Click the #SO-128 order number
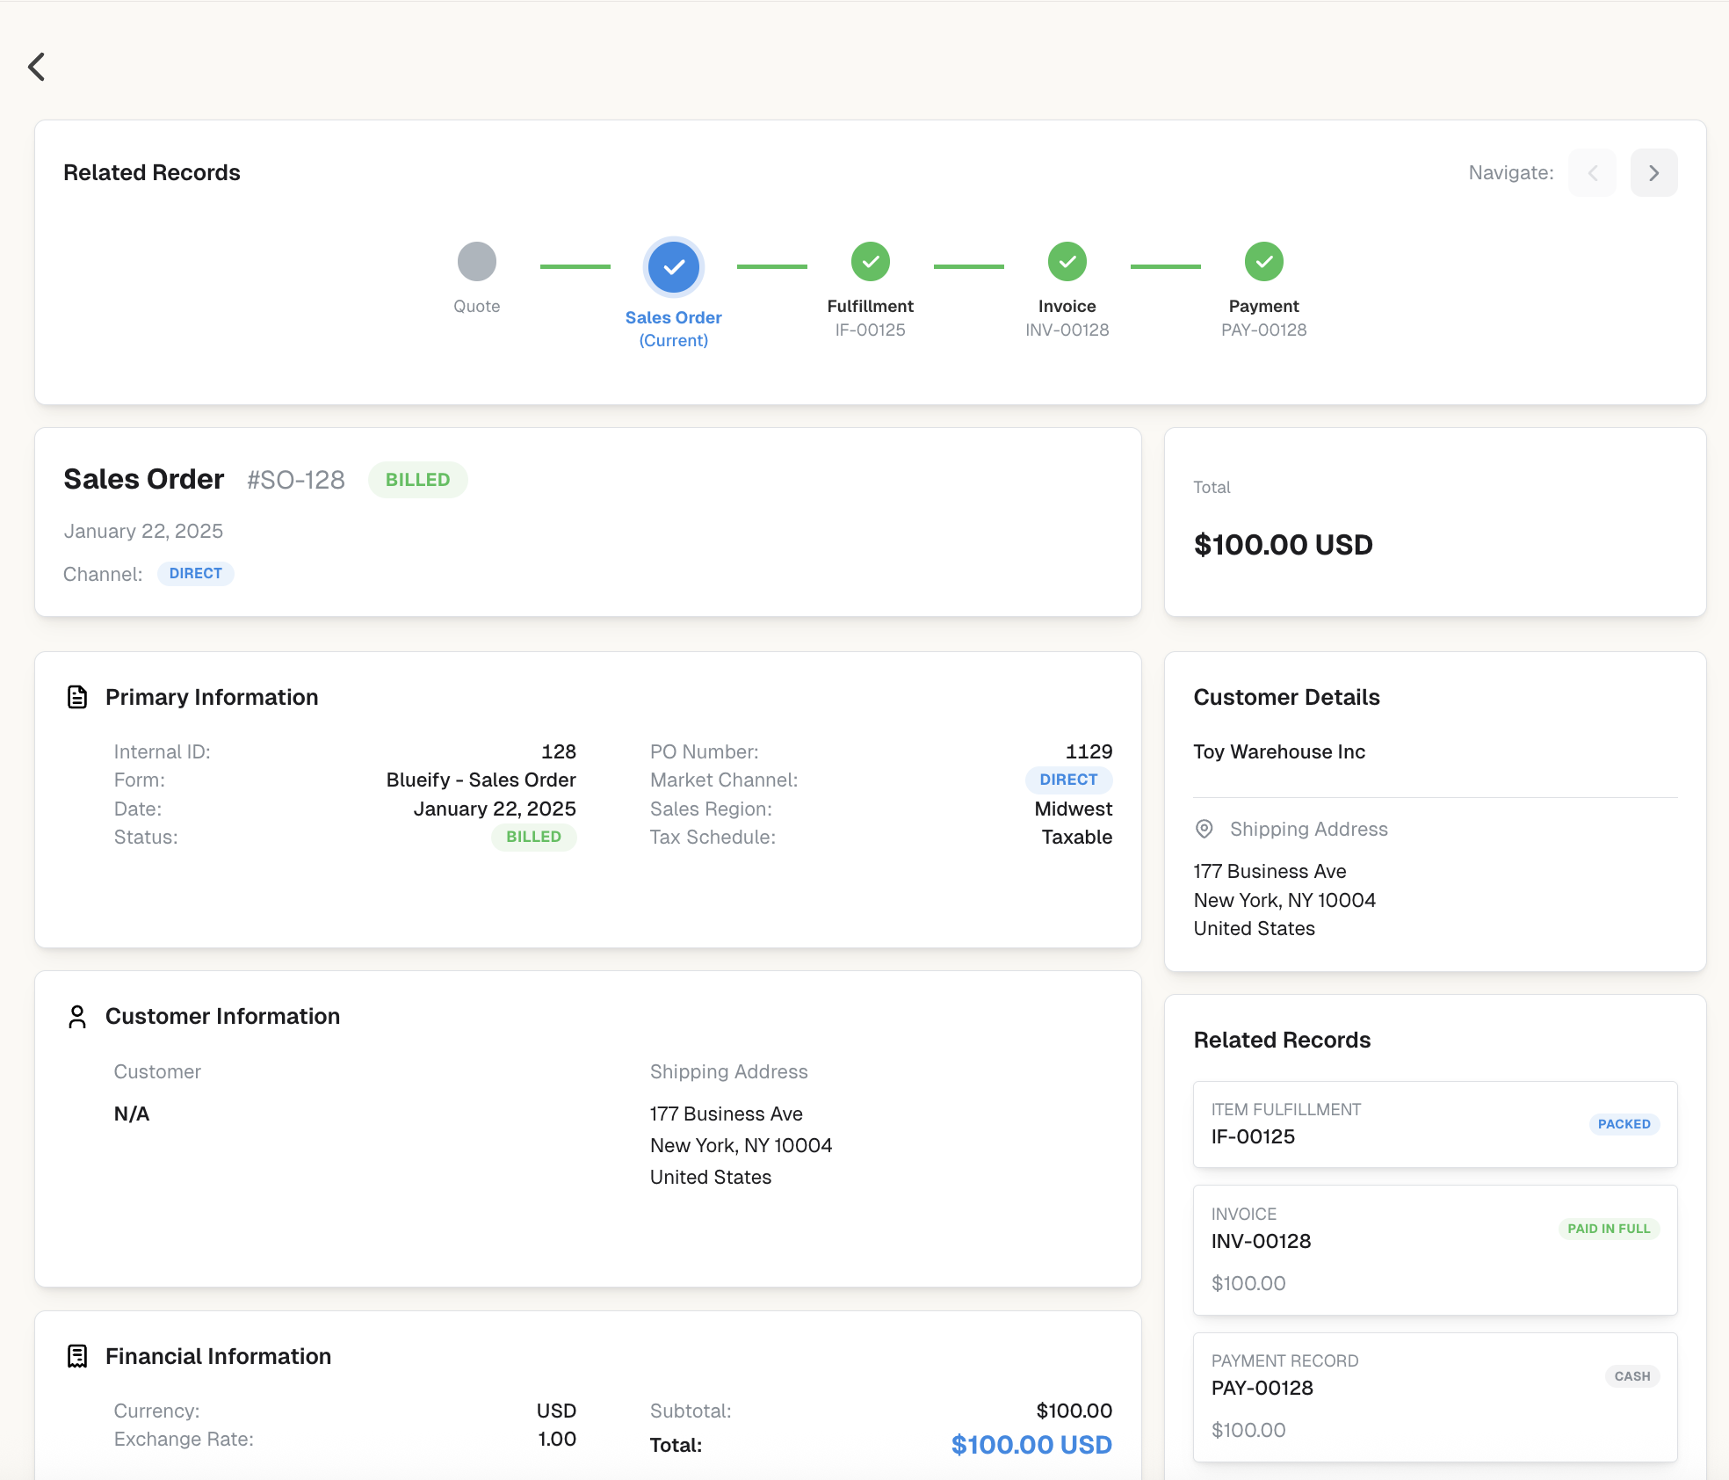The image size is (1729, 1480). (x=296, y=480)
